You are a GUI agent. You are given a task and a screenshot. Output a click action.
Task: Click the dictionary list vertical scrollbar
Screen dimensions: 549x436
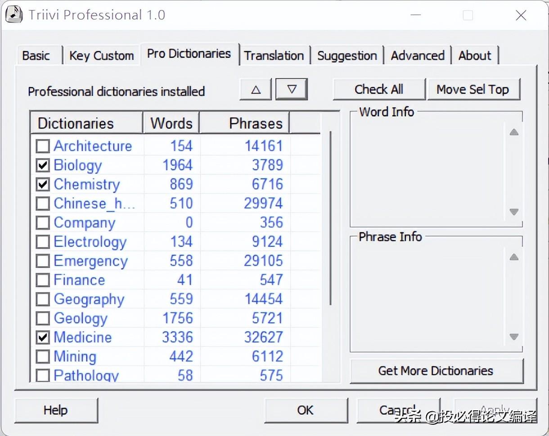[331, 216]
